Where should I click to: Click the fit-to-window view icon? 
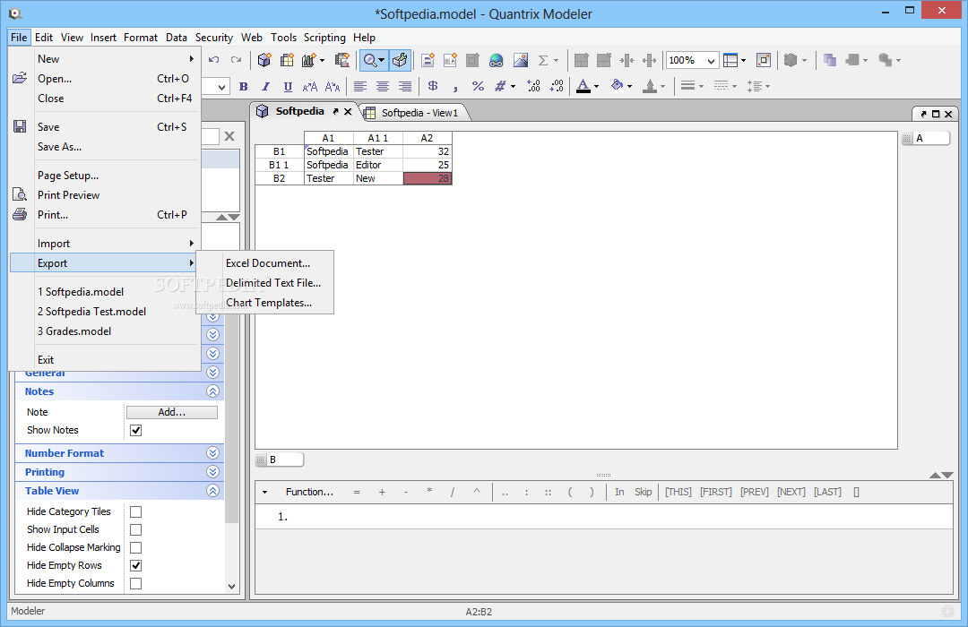coord(764,60)
